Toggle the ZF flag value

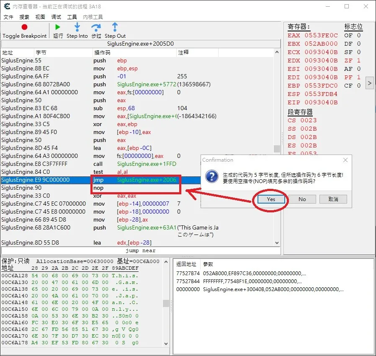358,60
